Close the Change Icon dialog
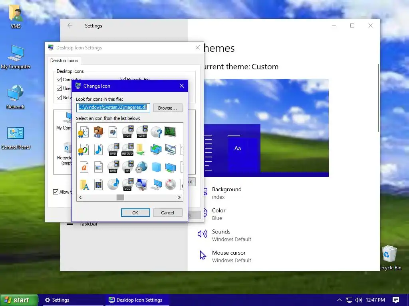Screen dimensions: 409x306 point(182,86)
